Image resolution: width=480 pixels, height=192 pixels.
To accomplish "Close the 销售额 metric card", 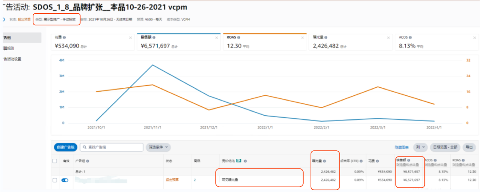I will pos(216,38).
